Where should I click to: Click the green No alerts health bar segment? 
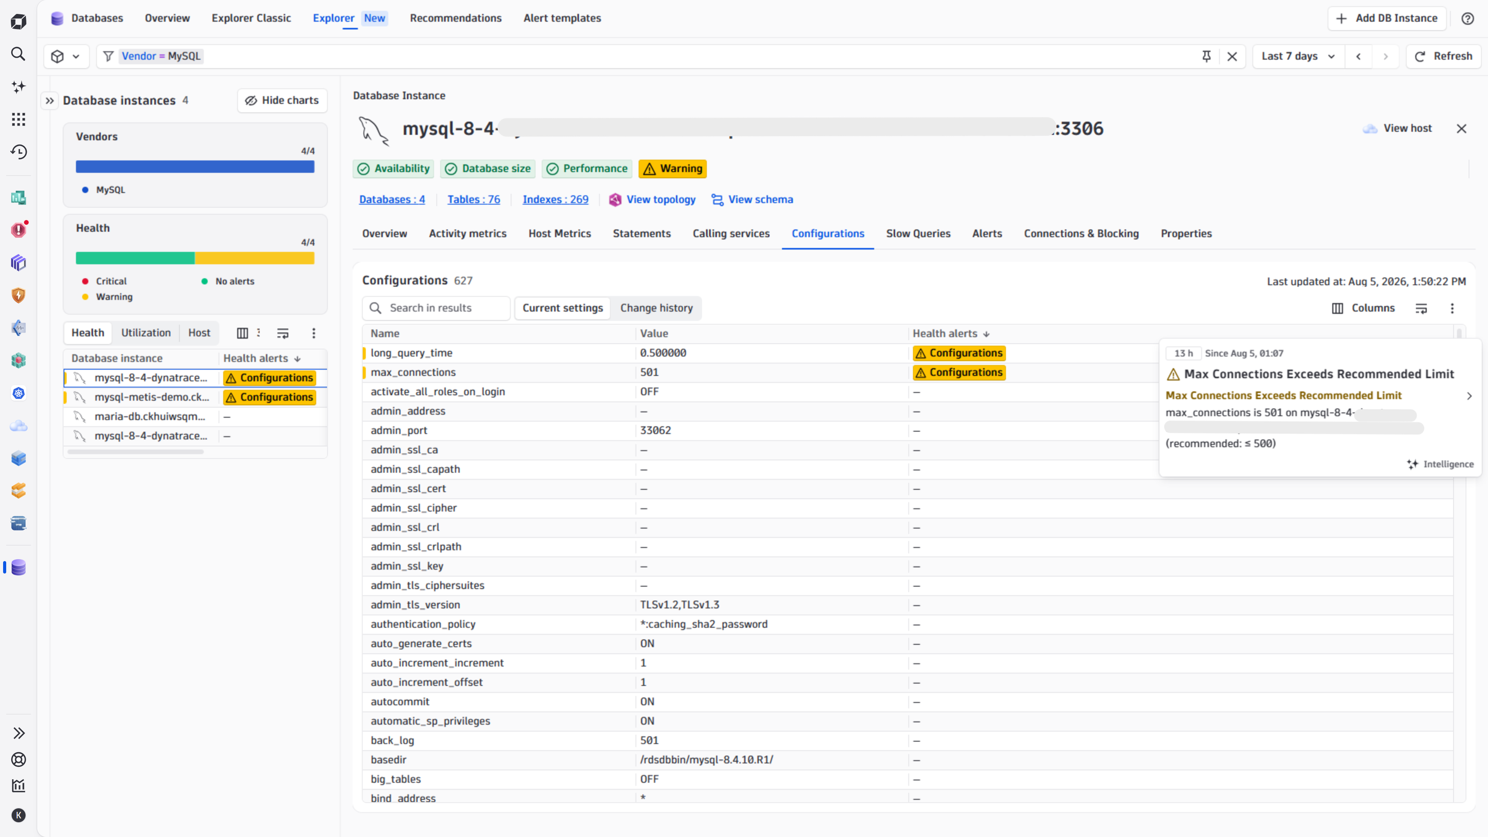[135, 258]
